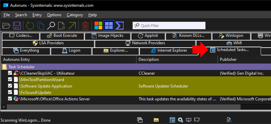Switch to the Explorer tab
This screenshot has width=271, height=124.
[x=116, y=51]
